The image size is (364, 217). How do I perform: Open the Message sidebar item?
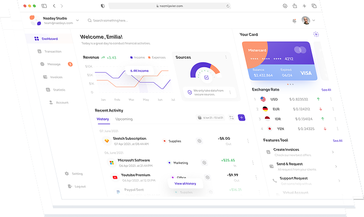point(51,64)
